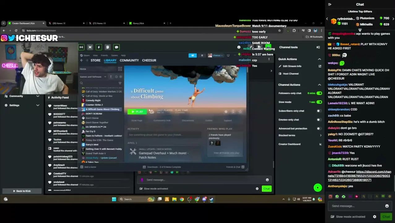
Task: Expand Blocked terms arrow
Action: coord(320,135)
